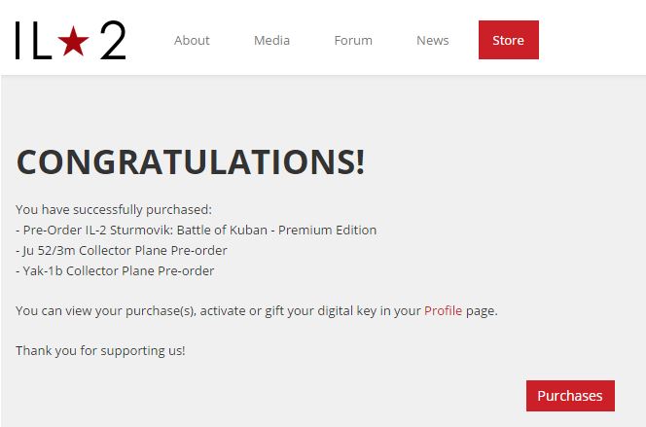Open the About menu item
The height and width of the screenshot is (427, 646).
coord(192,40)
